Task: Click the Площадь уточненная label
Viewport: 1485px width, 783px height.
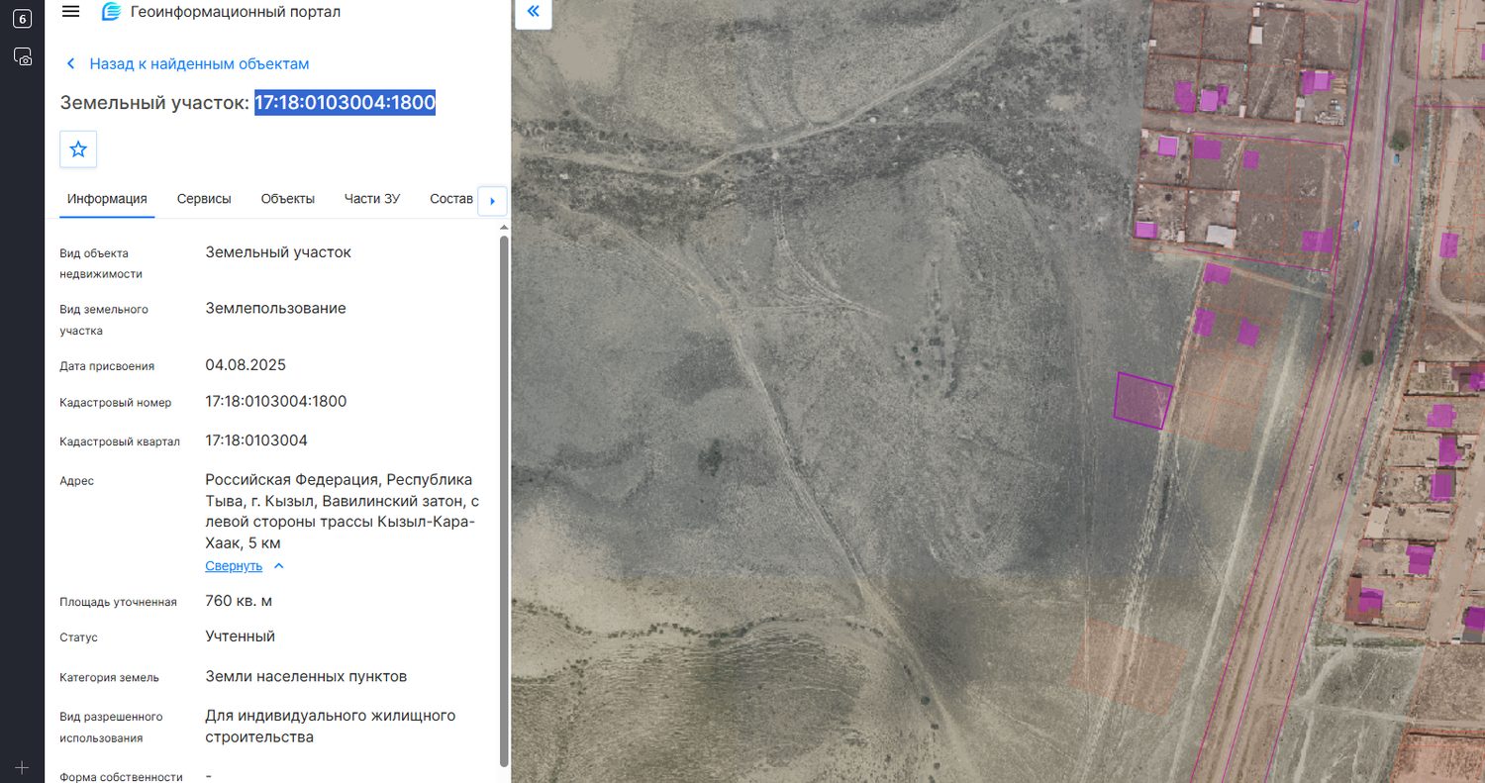Action: click(118, 602)
